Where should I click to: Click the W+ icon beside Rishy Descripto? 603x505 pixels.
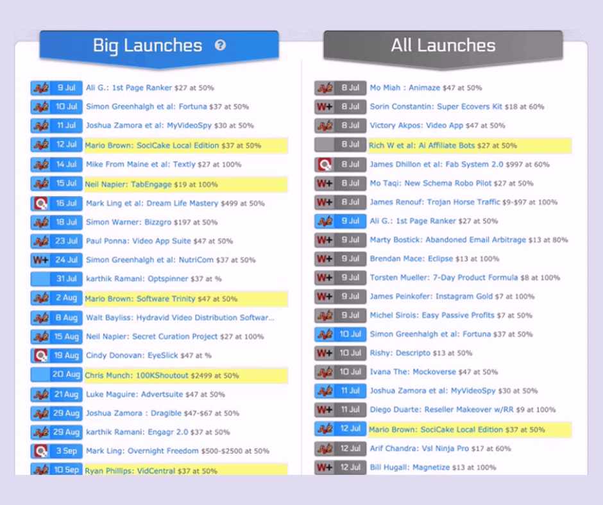coord(325,353)
